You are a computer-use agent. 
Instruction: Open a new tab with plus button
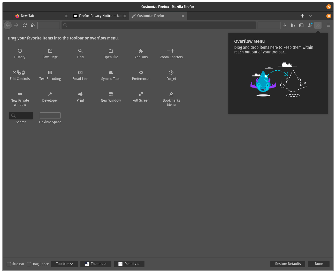pyautogui.click(x=302, y=16)
